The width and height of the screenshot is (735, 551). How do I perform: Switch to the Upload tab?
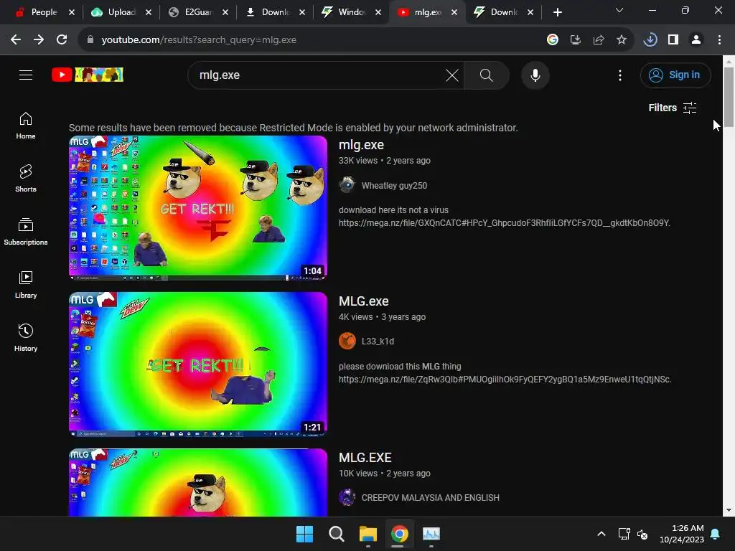pos(122,12)
